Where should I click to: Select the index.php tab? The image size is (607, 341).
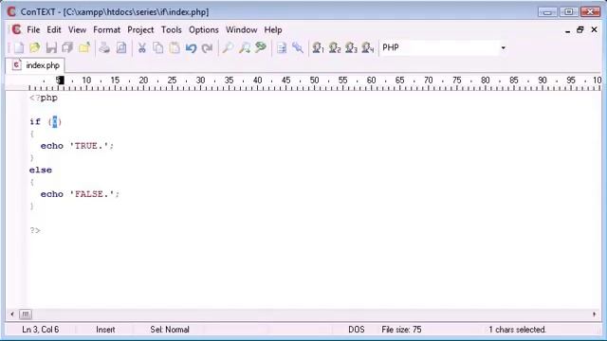35,65
